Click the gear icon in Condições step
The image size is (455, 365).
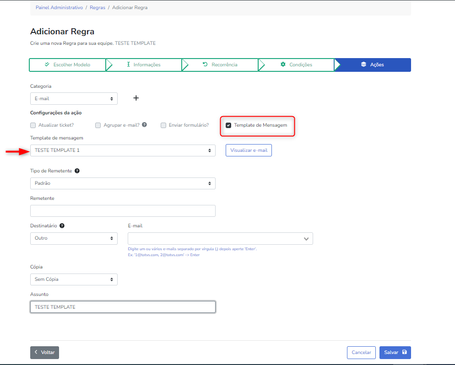[283, 64]
